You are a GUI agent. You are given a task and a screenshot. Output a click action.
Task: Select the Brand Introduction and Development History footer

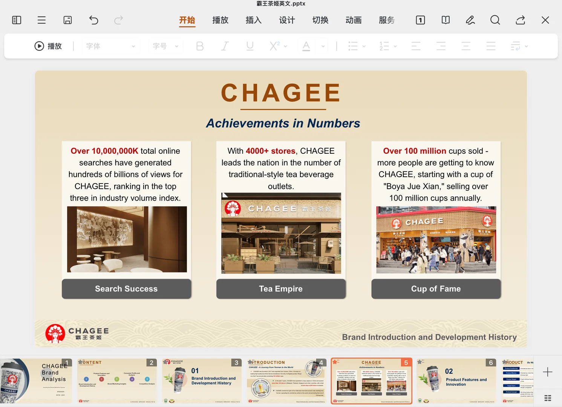click(429, 337)
